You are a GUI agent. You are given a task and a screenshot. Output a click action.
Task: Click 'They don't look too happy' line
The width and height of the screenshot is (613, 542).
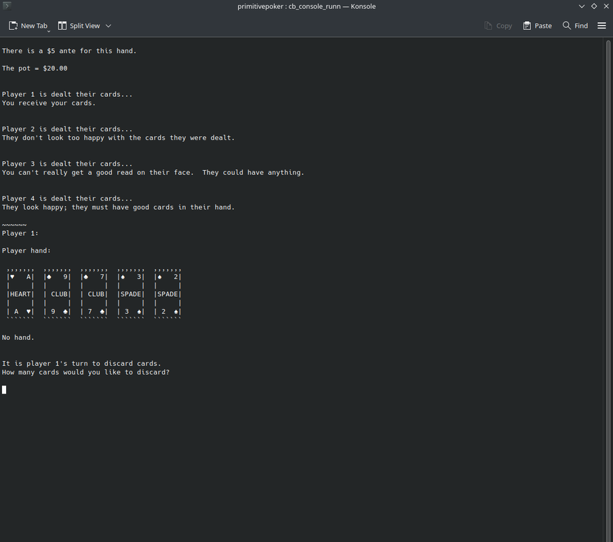118,138
